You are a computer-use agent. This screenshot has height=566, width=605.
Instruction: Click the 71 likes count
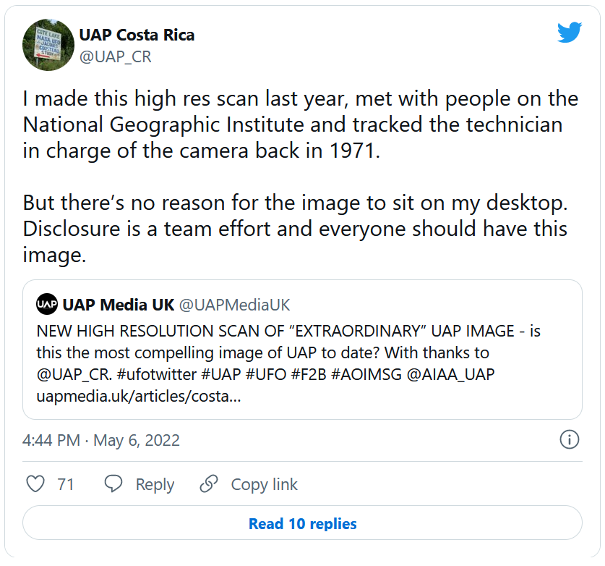(x=66, y=484)
